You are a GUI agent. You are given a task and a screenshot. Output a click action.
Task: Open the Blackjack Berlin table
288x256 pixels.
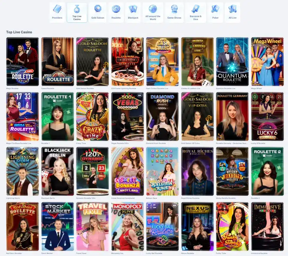pyautogui.click(x=58, y=171)
